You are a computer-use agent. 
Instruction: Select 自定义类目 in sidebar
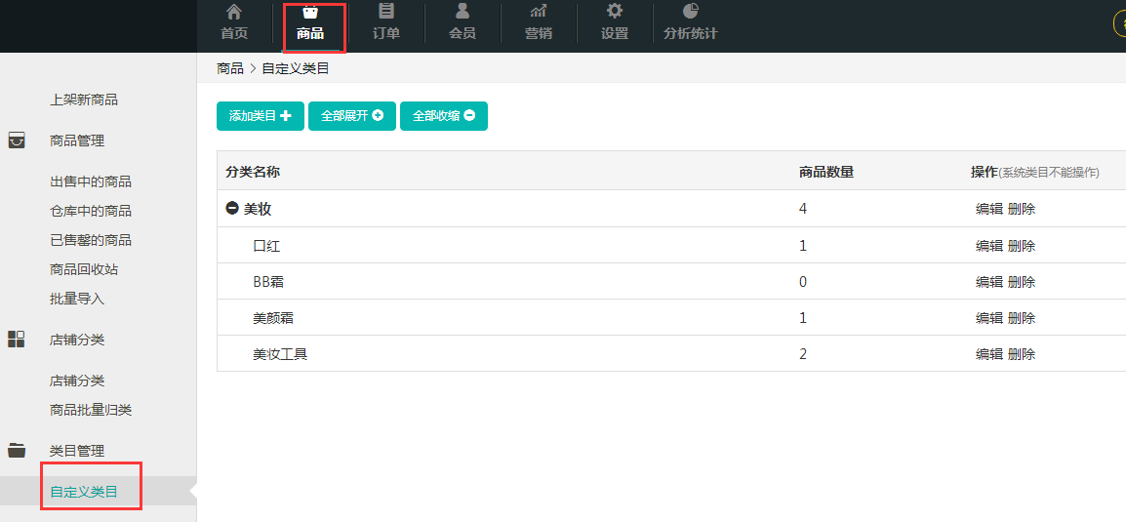click(84, 492)
